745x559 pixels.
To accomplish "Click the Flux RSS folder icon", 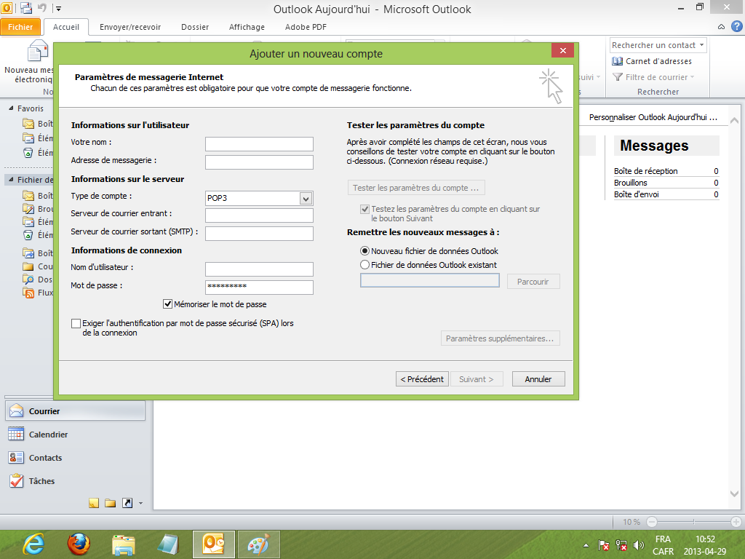I will [x=28, y=293].
